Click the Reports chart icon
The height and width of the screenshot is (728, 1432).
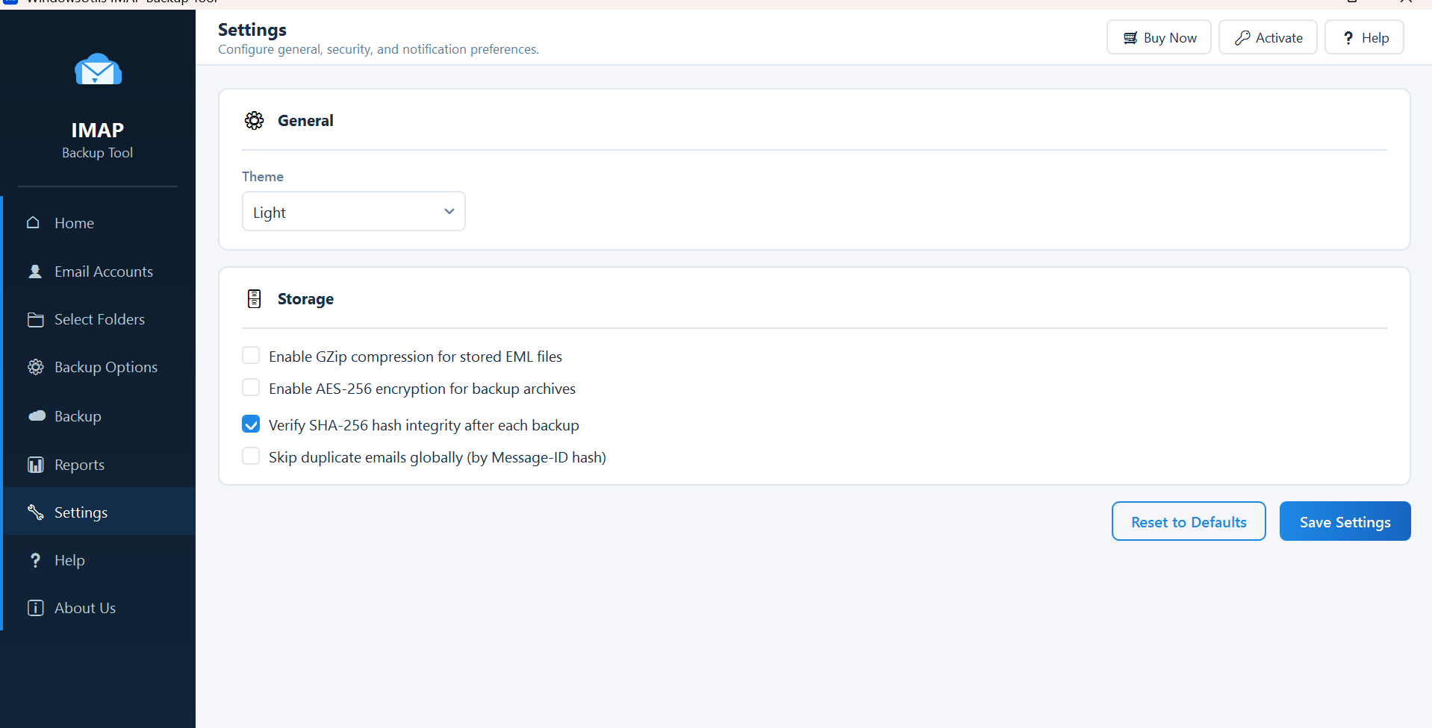(x=35, y=465)
